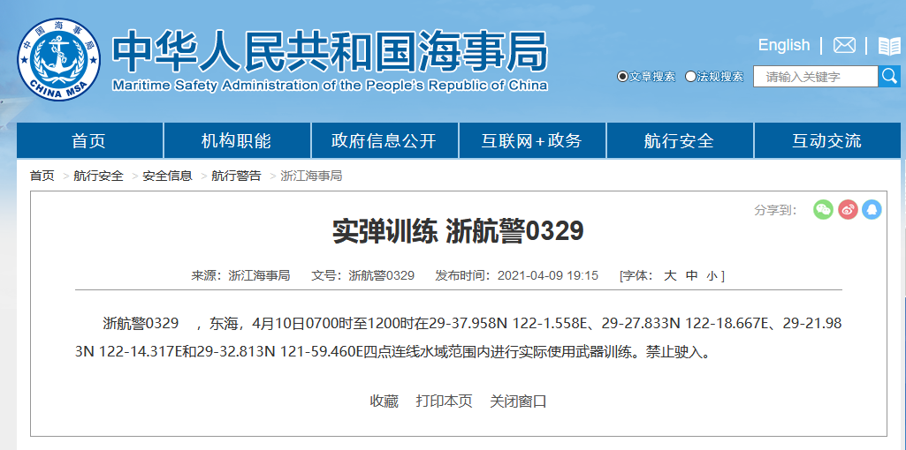This screenshot has width=906, height=450.
Task: Go to 航行警告 breadcrumb link
Action: tap(236, 176)
